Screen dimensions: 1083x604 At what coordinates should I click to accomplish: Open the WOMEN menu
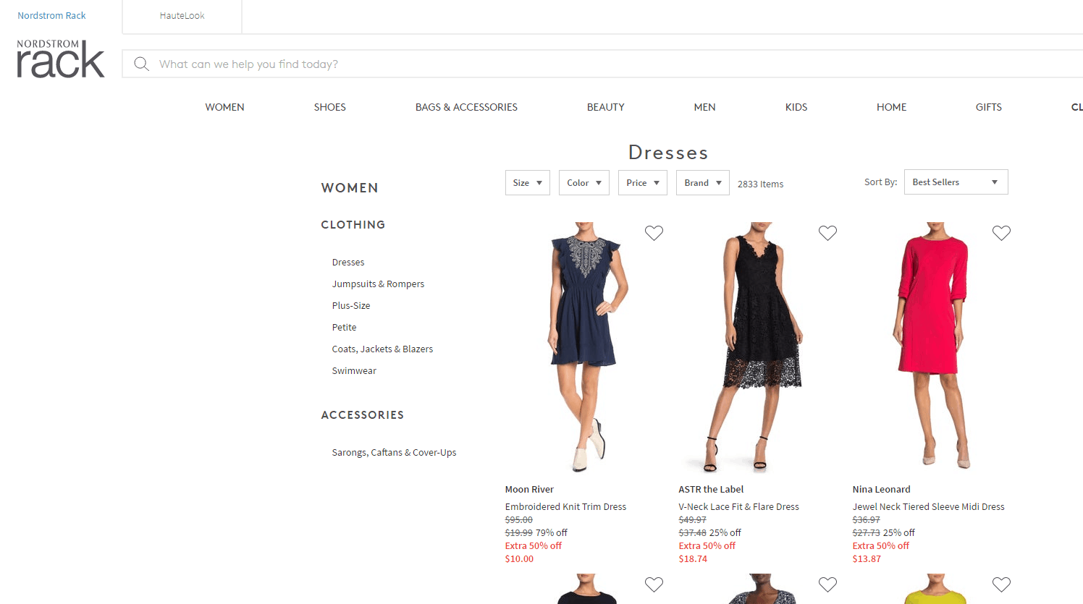[224, 107]
